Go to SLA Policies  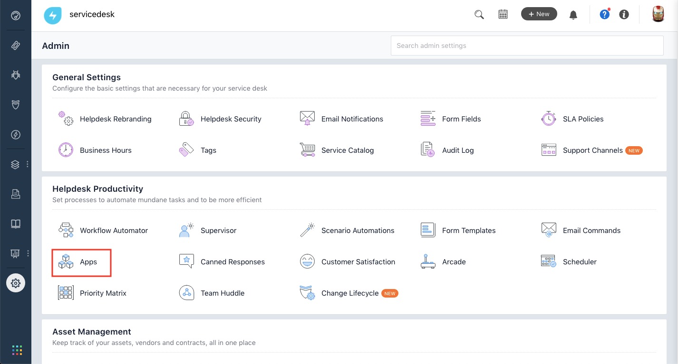583,119
